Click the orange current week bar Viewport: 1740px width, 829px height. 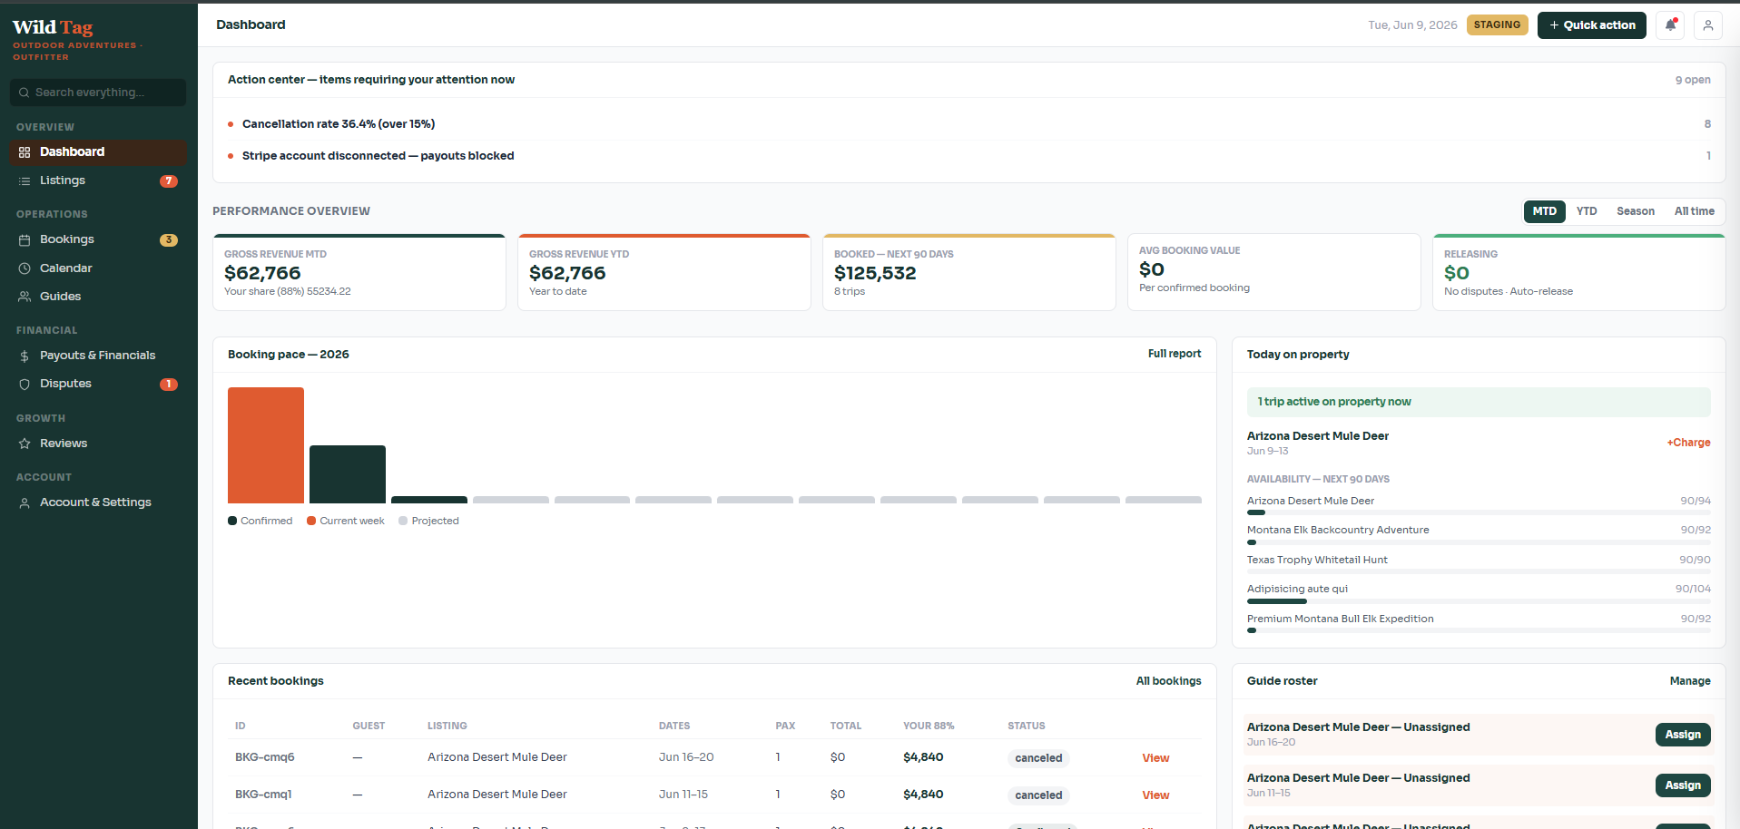[266, 445]
